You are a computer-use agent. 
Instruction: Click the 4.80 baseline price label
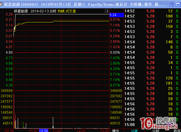(9, 53)
